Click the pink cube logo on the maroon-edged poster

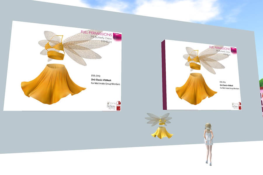234,50
